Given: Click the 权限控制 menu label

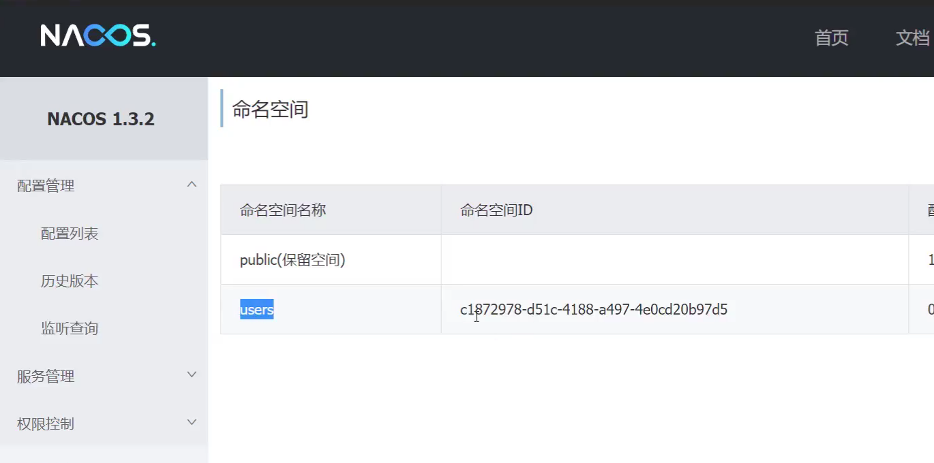Looking at the screenshot, I should (x=46, y=424).
